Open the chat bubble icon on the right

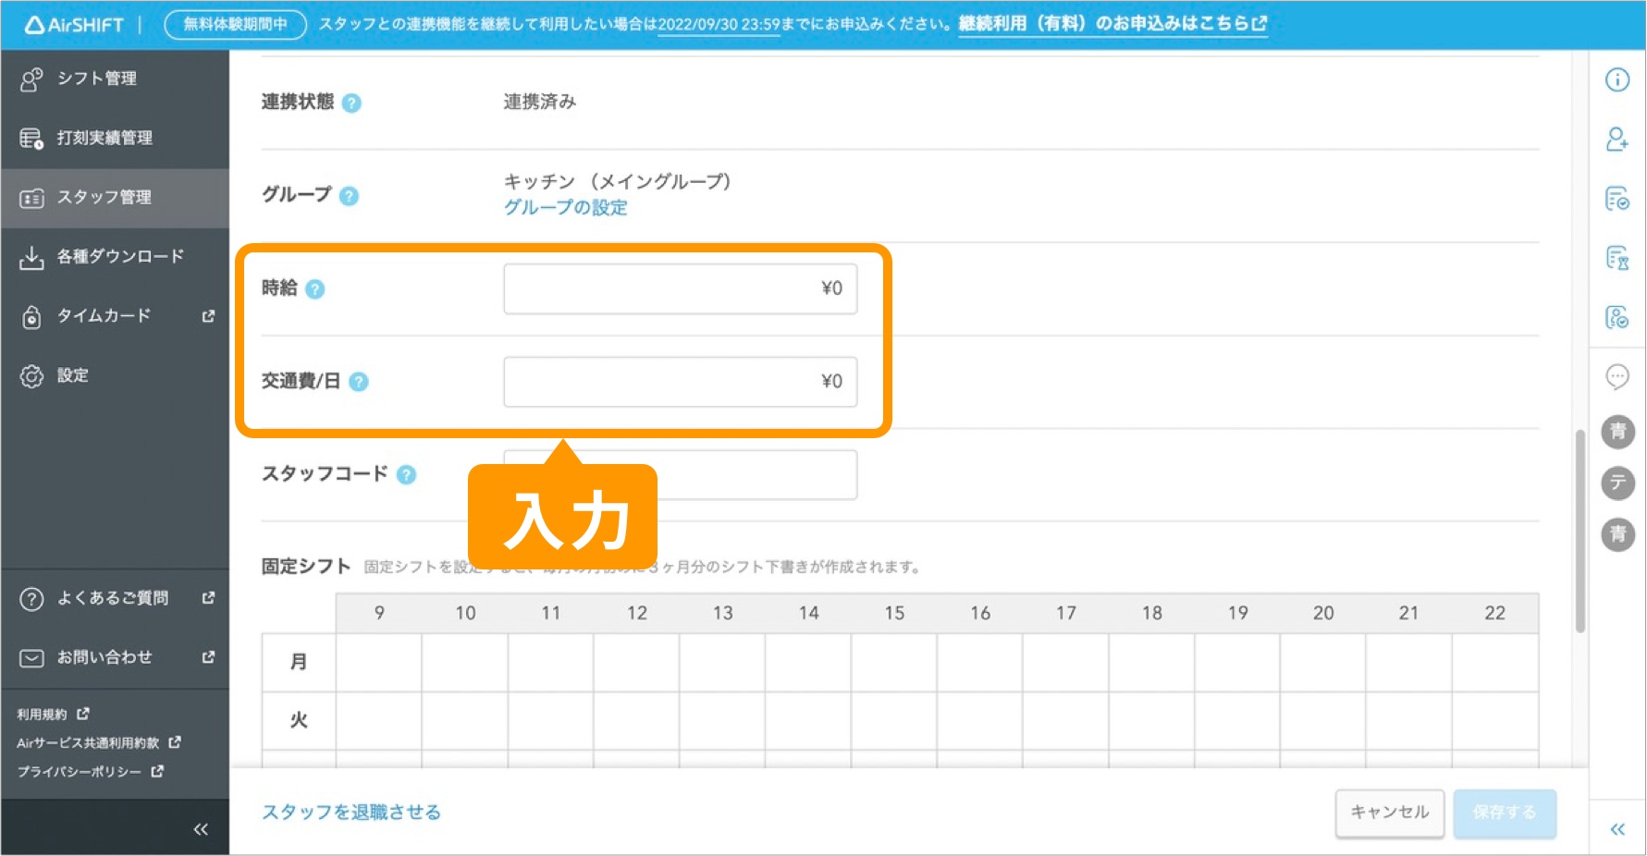point(1616,377)
